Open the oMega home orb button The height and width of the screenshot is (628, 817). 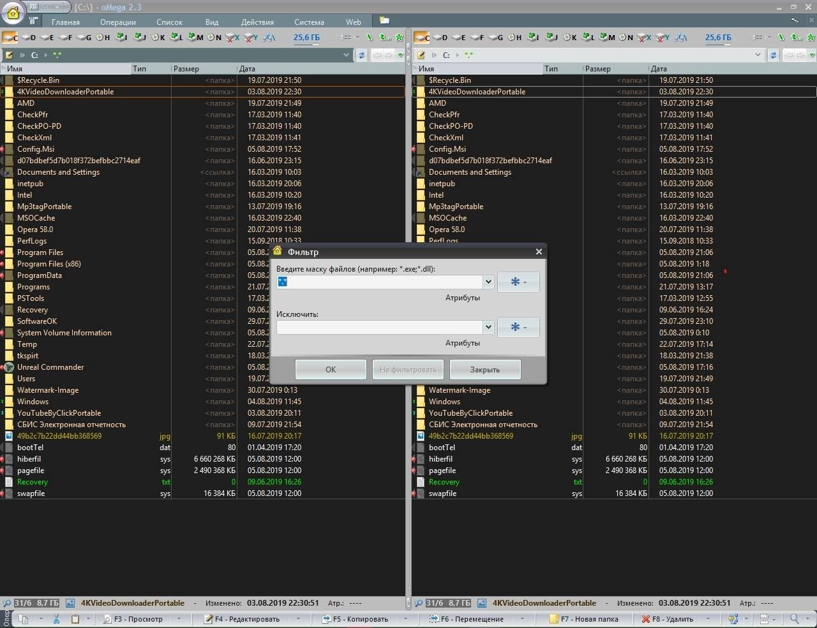[x=12, y=13]
